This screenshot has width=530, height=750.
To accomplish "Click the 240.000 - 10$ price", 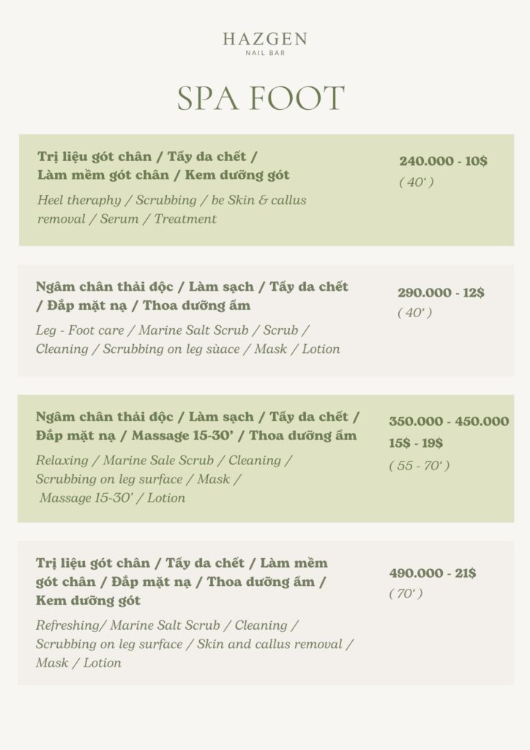I will pos(443,161).
